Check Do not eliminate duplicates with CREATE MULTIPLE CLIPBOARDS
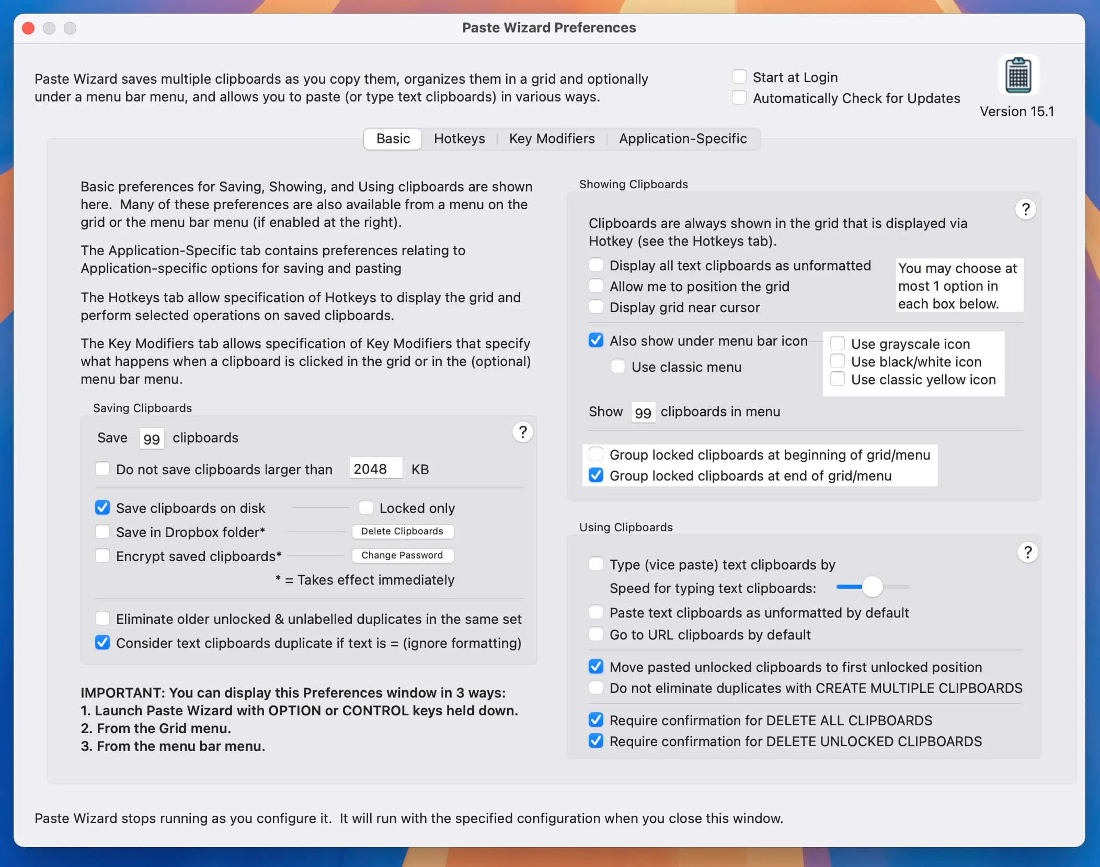1100x867 pixels. click(595, 688)
